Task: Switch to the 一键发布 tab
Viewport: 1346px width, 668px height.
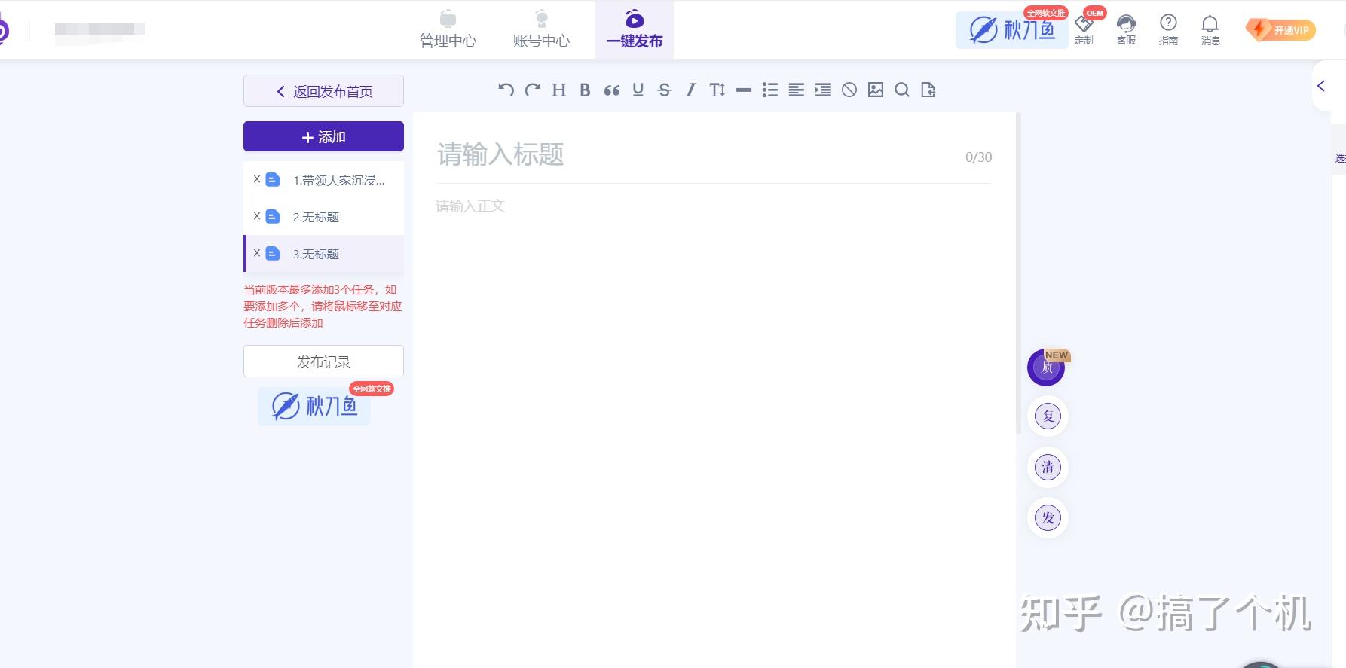Action: (635, 30)
